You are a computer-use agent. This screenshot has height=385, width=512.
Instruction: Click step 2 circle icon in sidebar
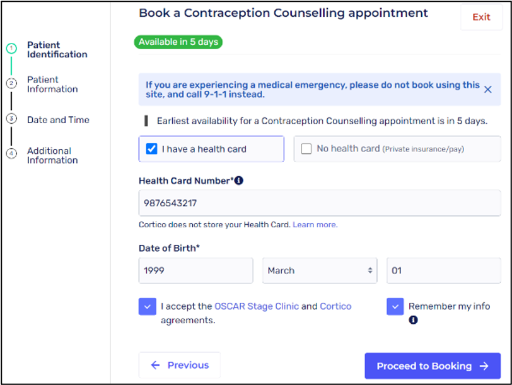(x=11, y=83)
